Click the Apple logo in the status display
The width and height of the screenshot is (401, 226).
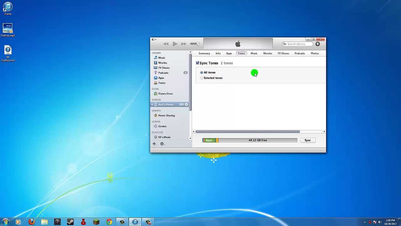(238, 44)
